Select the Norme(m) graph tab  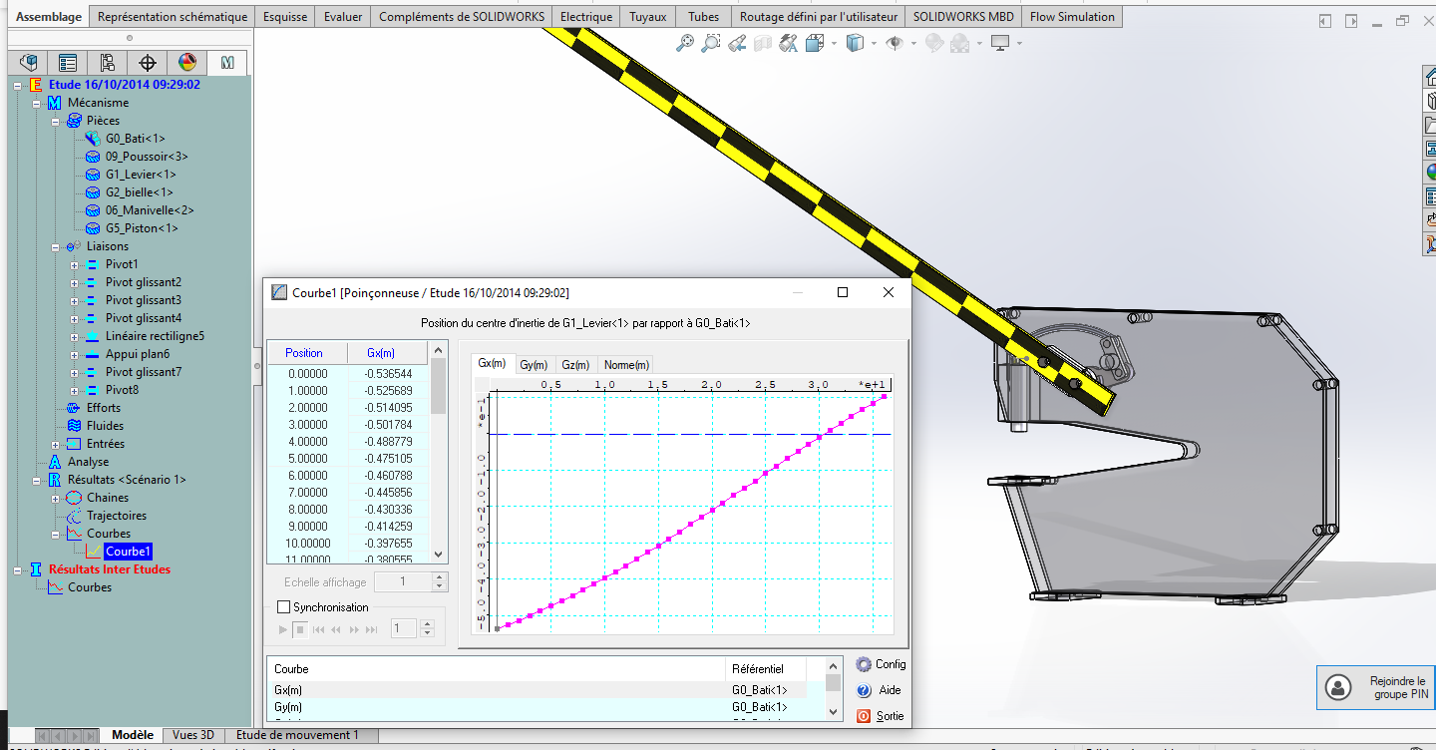(x=626, y=365)
